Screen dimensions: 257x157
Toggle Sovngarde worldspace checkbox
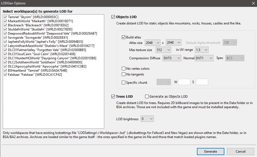tap(5, 37)
